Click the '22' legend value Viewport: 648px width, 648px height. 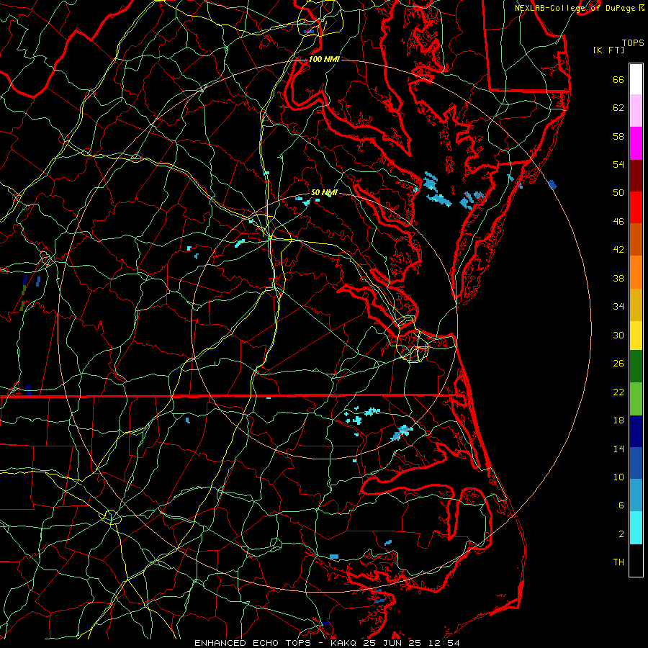tap(618, 392)
